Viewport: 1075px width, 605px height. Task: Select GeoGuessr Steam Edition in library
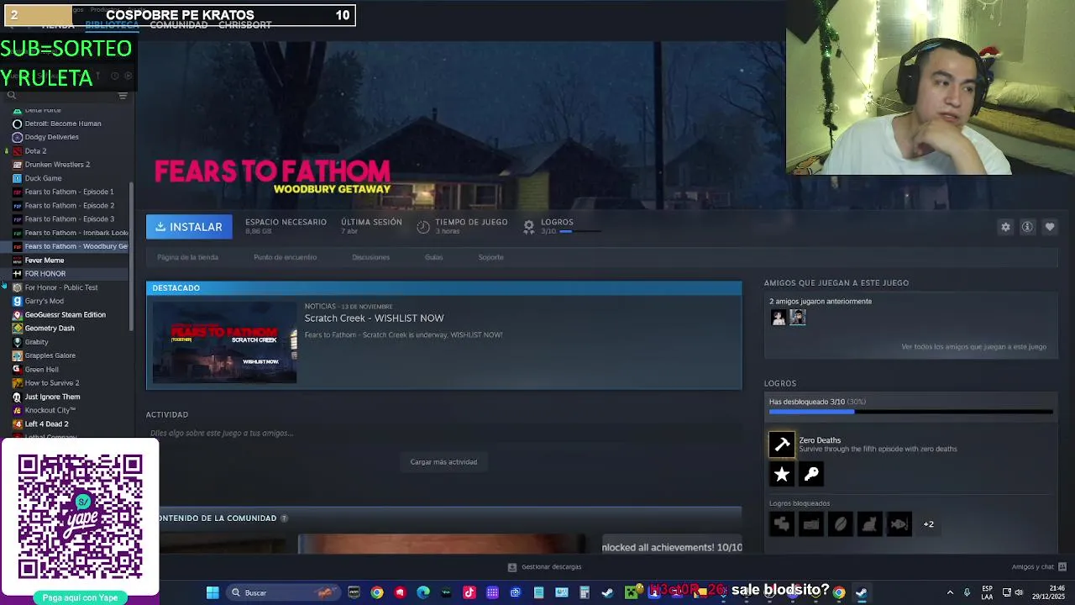(66, 315)
